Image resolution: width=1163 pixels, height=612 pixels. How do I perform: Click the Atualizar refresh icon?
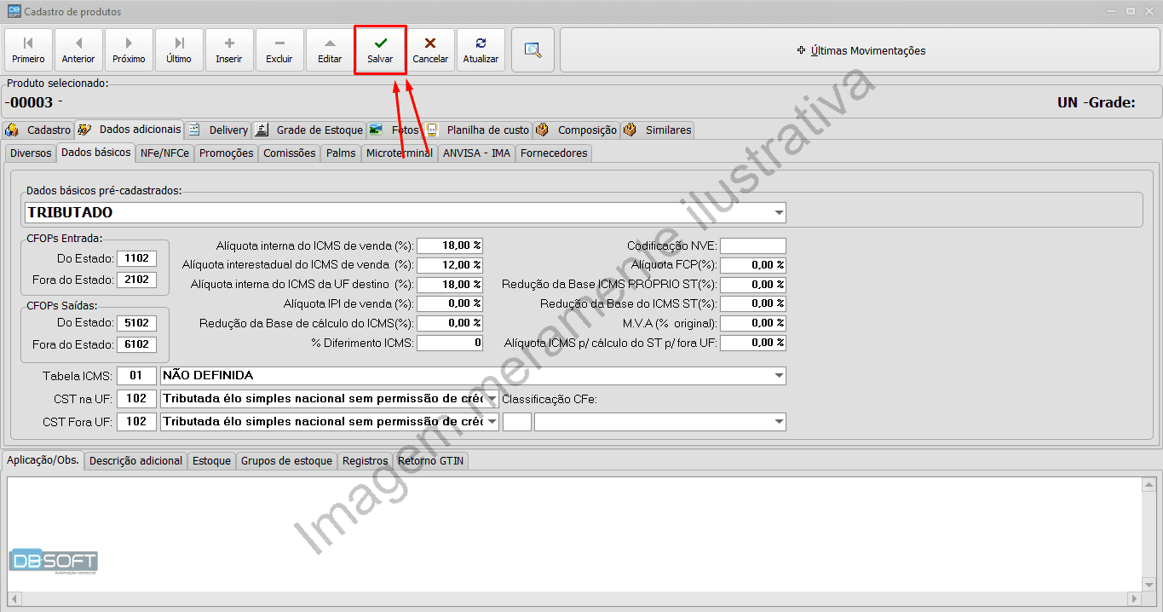(480, 42)
